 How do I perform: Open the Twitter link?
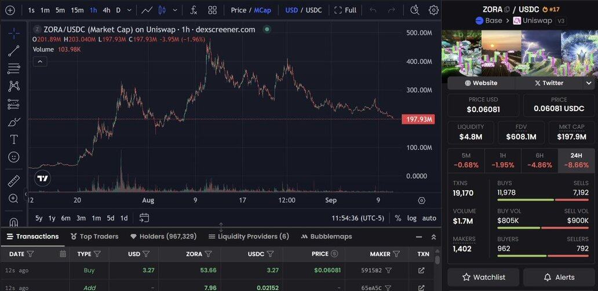click(x=549, y=83)
